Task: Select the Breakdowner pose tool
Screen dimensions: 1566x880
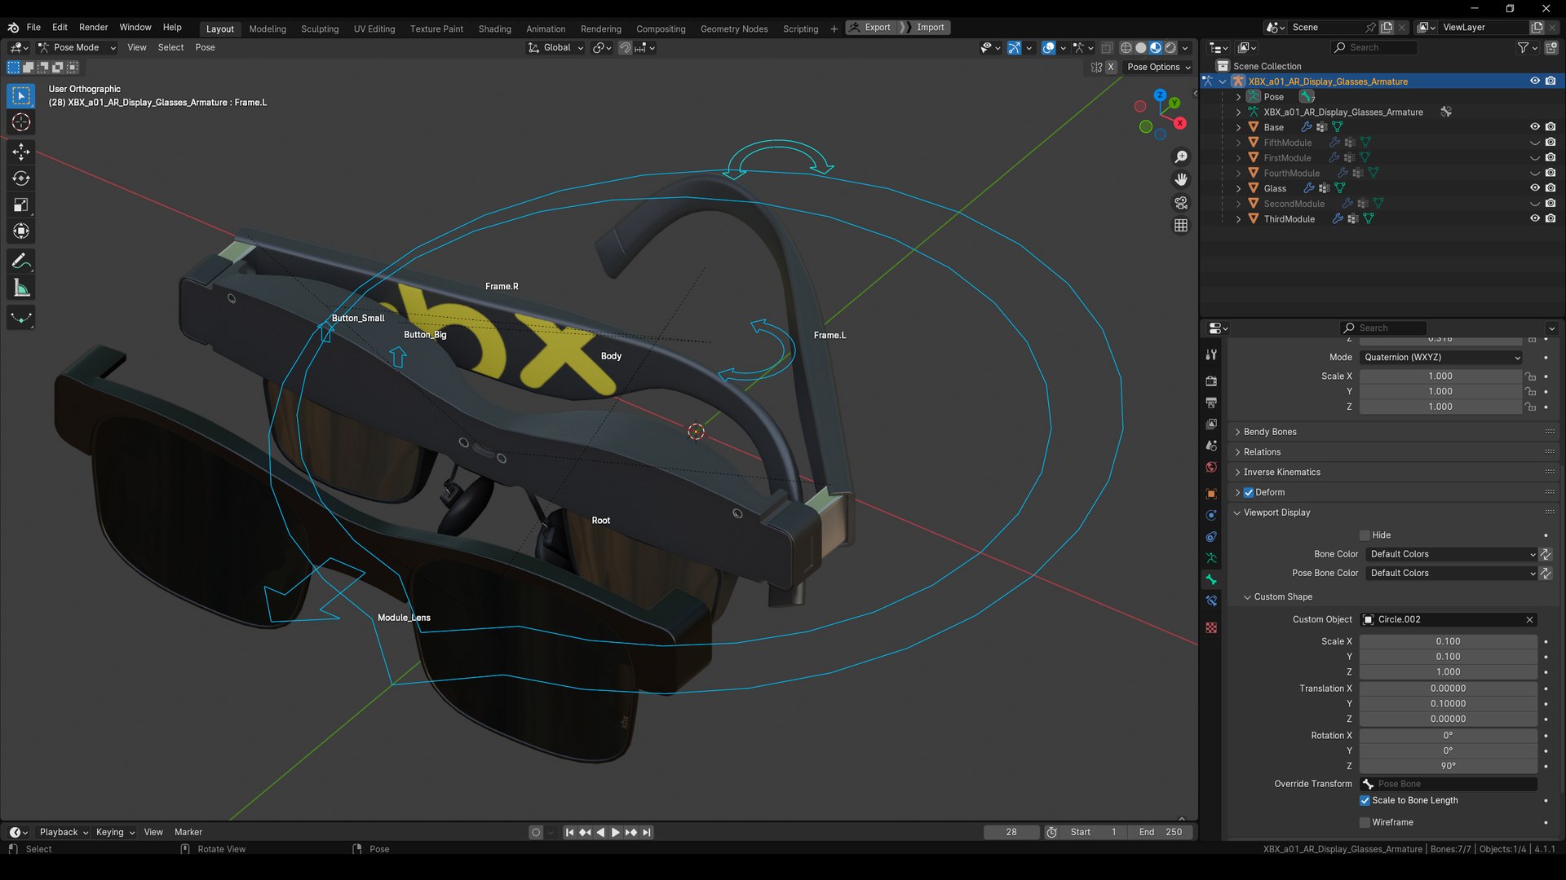Action: (21, 318)
